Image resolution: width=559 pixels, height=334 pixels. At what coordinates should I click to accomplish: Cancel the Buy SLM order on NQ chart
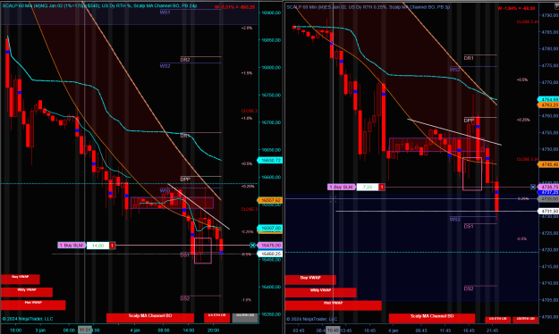(253, 246)
